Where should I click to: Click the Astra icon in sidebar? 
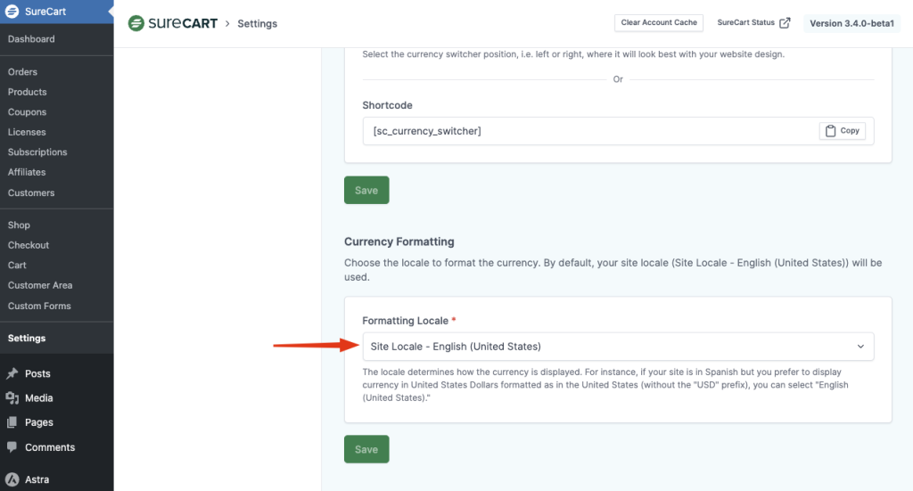[12, 479]
